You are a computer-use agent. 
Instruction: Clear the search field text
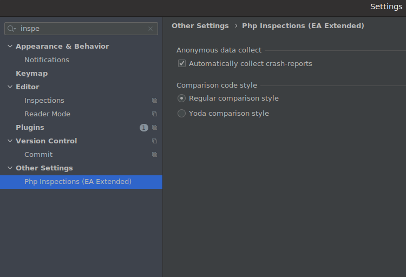click(x=150, y=29)
